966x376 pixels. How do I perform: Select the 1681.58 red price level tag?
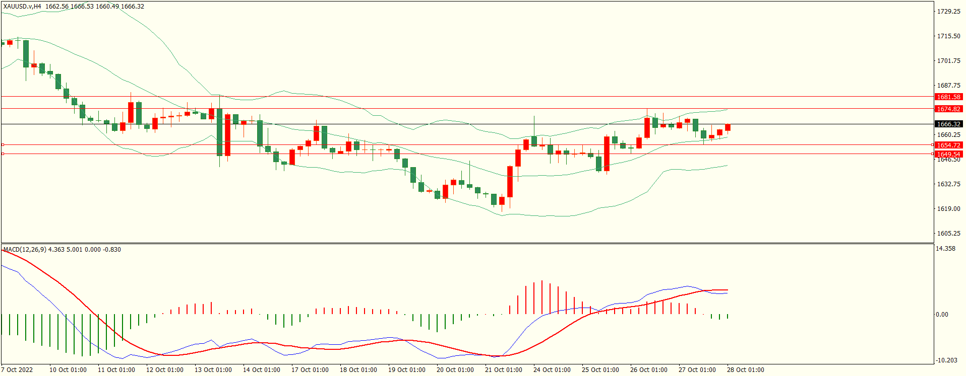[948, 97]
